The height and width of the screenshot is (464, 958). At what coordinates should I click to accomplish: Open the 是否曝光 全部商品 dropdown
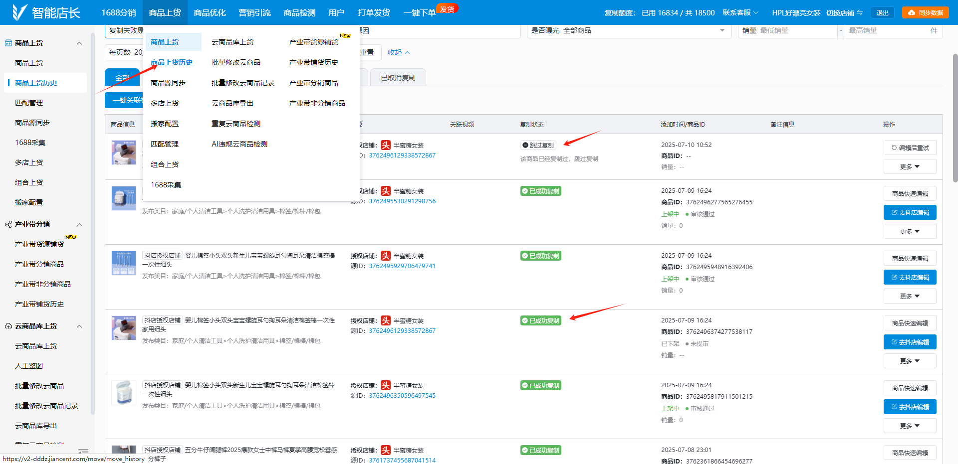(629, 30)
